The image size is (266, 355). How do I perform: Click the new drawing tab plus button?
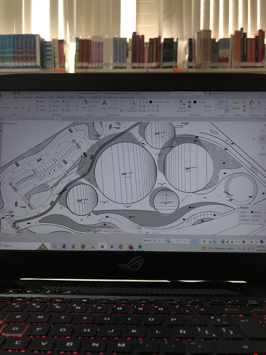63,119
